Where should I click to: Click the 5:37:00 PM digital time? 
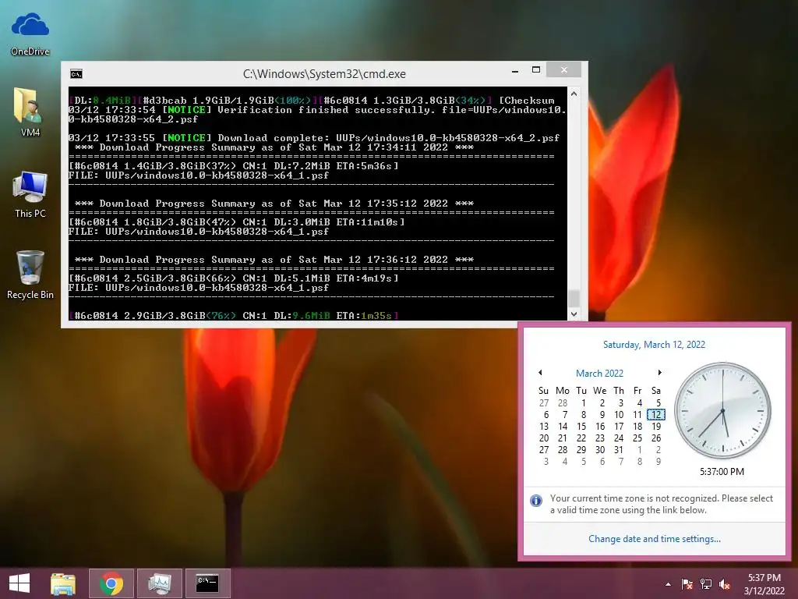[x=722, y=472]
